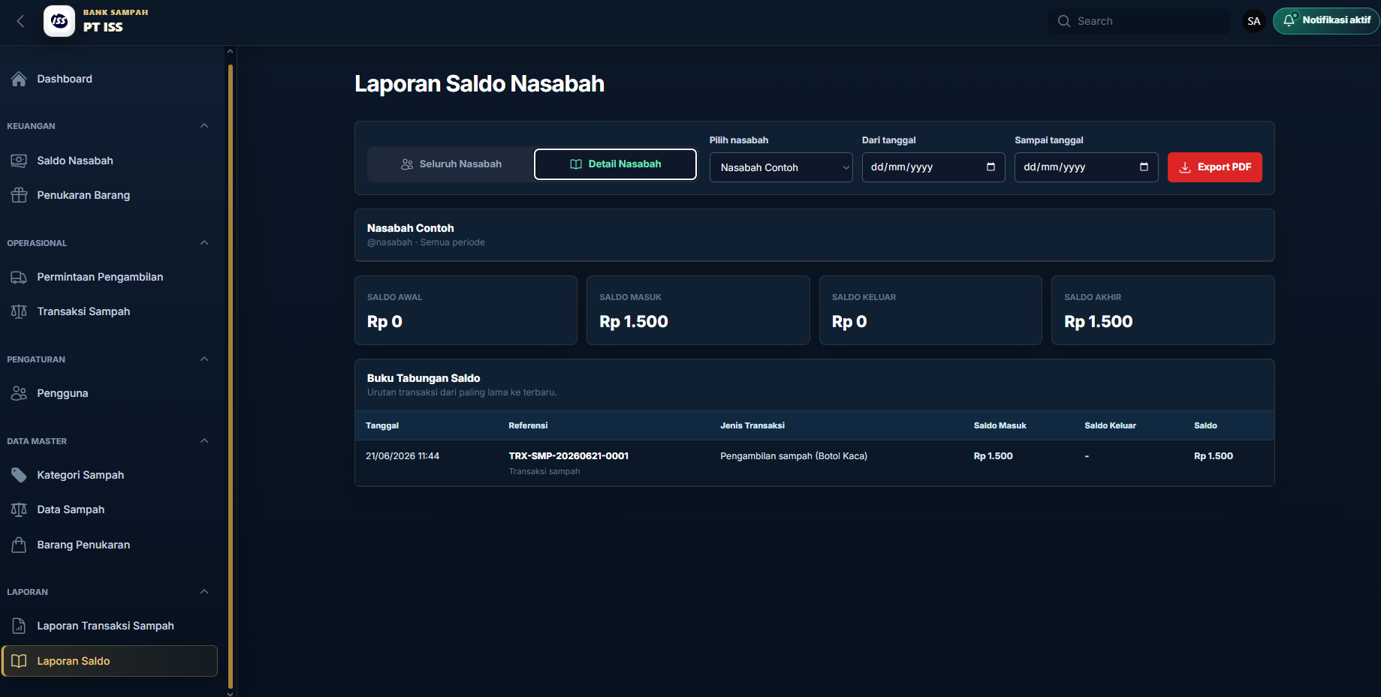This screenshot has height=697, width=1381.
Task: Open the Dari tanggal calendar picker icon
Action: point(991,167)
